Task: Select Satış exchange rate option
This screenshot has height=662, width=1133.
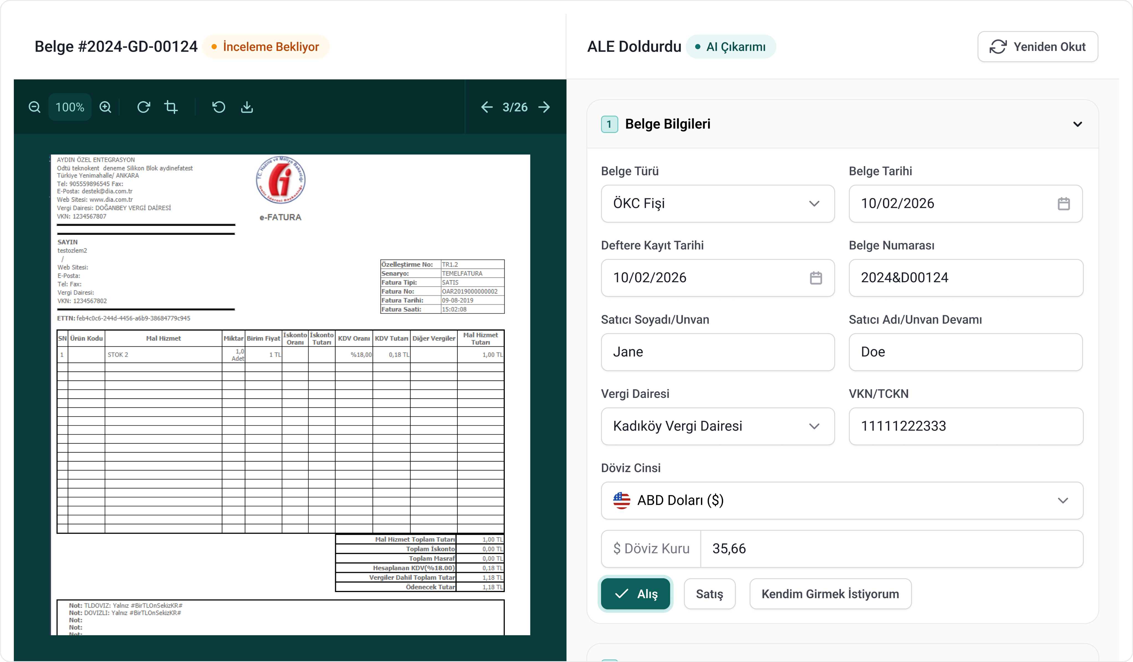Action: click(710, 594)
